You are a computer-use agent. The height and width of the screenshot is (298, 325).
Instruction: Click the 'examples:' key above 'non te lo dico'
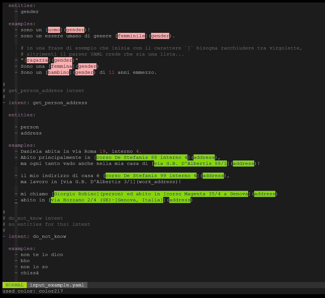pyautogui.click(x=22, y=249)
